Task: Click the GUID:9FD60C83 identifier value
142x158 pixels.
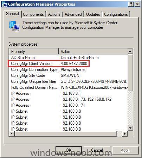Action: [94, 81]
